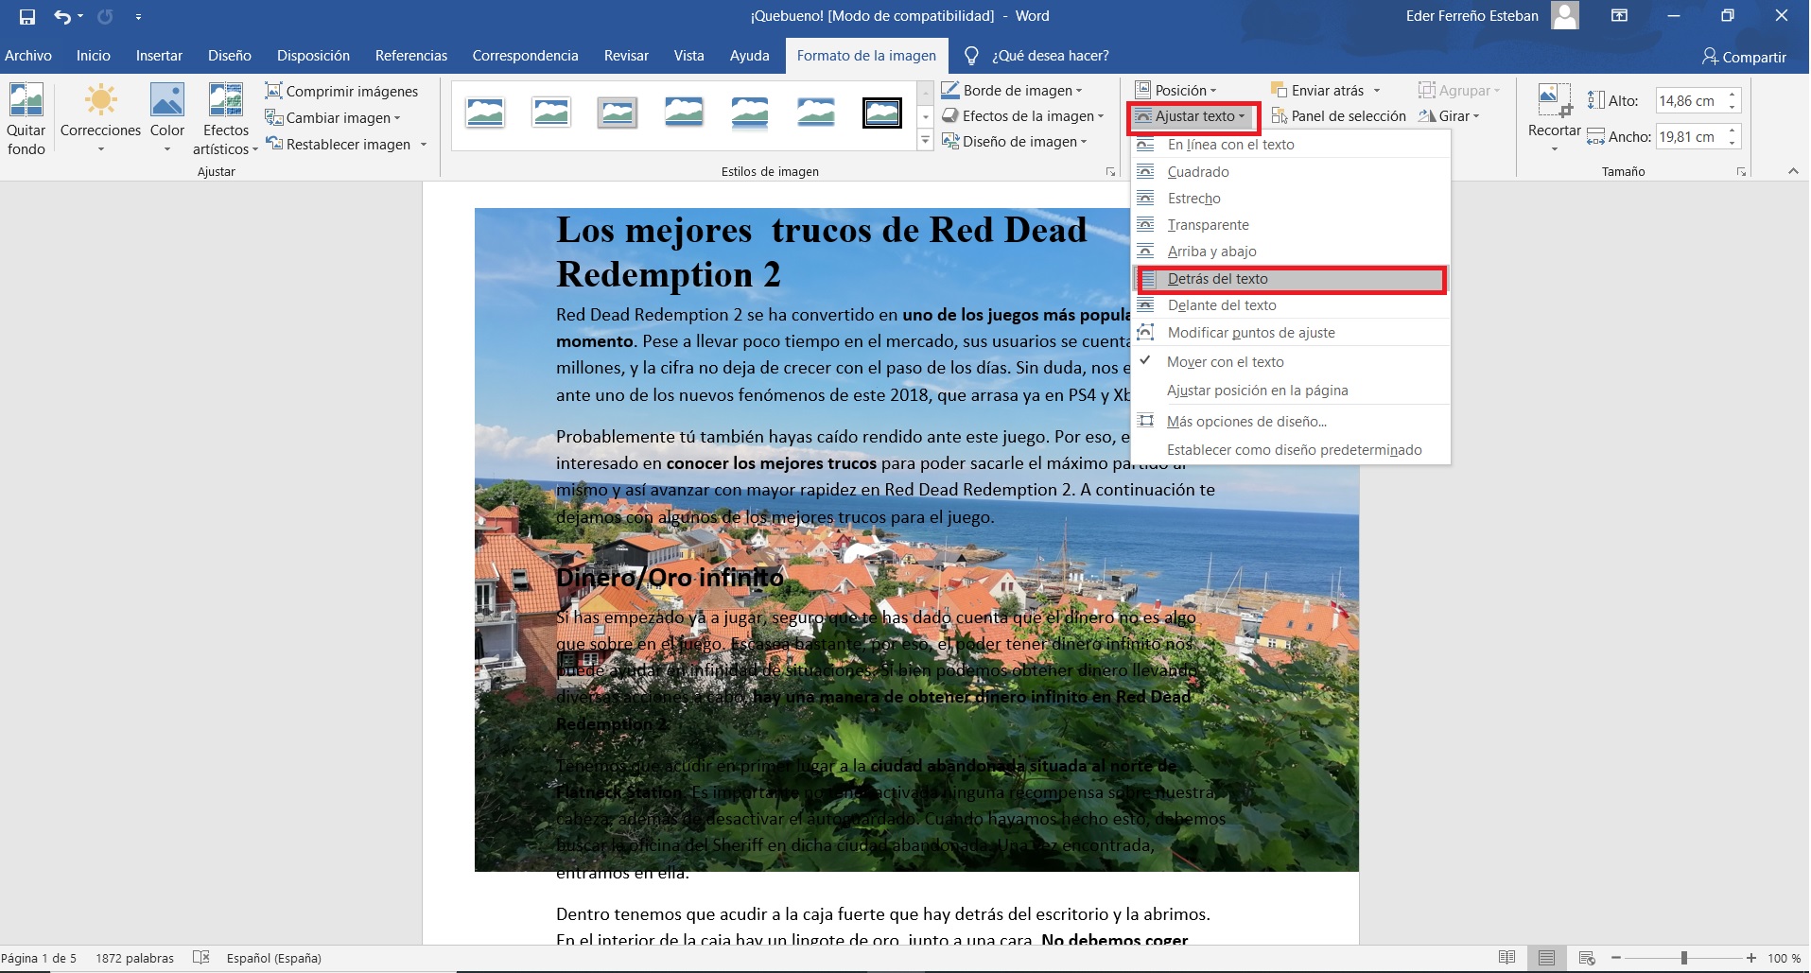Viewport: 1811px width, 973px height.
Task: Open Borde de imagen dropdown
Action: 1012,91
